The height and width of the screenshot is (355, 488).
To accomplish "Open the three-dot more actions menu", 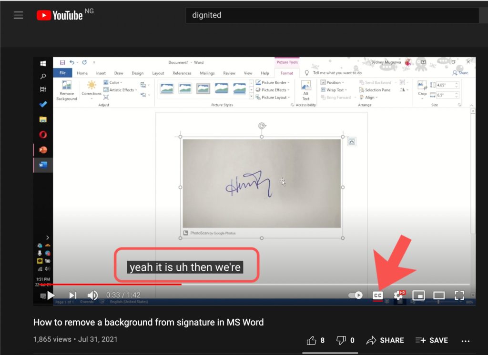I will click(x=466, y=341).
